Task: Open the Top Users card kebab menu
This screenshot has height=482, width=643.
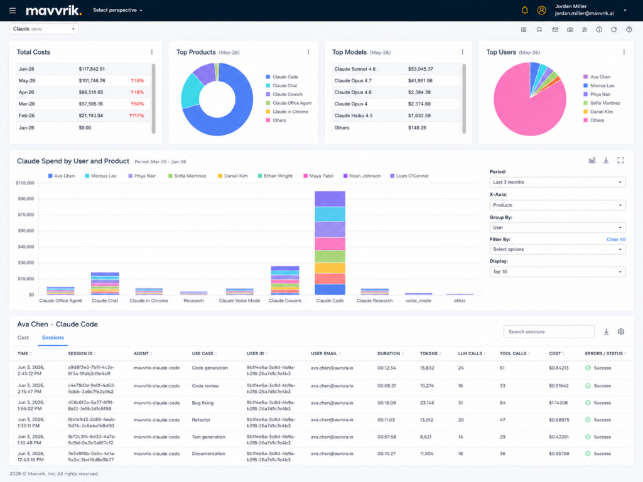Action: pos(624,52)
